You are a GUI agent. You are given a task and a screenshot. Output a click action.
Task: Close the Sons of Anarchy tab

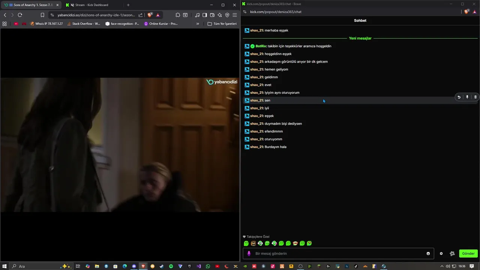[57, 5]
